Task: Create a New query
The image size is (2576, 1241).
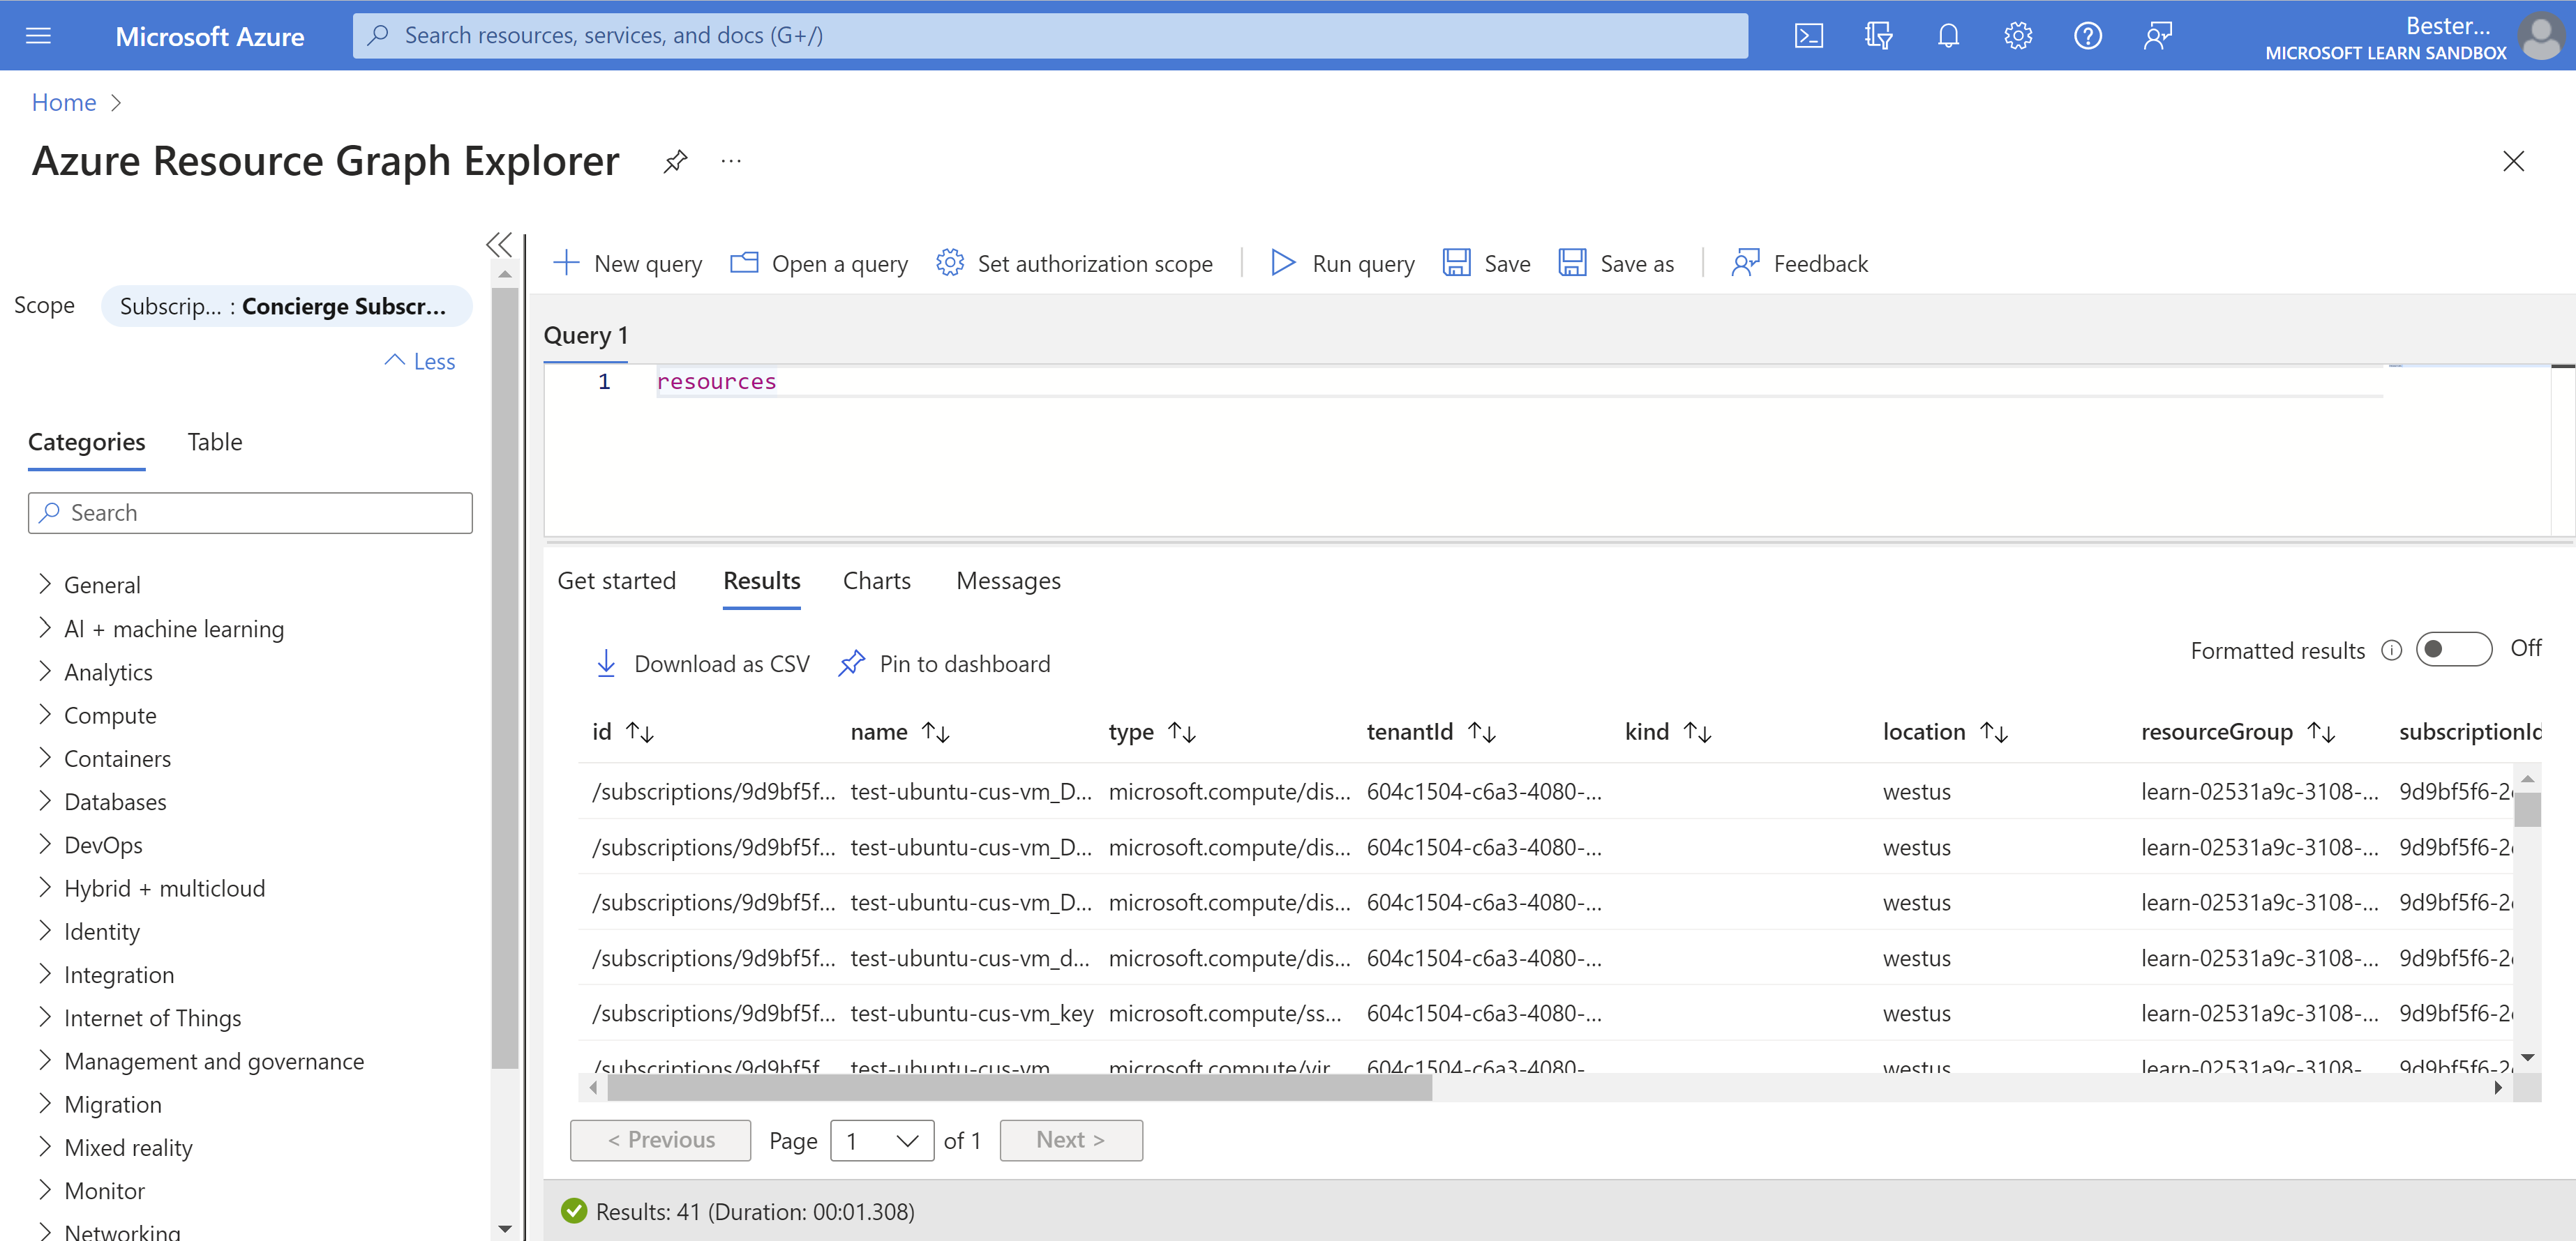Action: click(628, 264)
